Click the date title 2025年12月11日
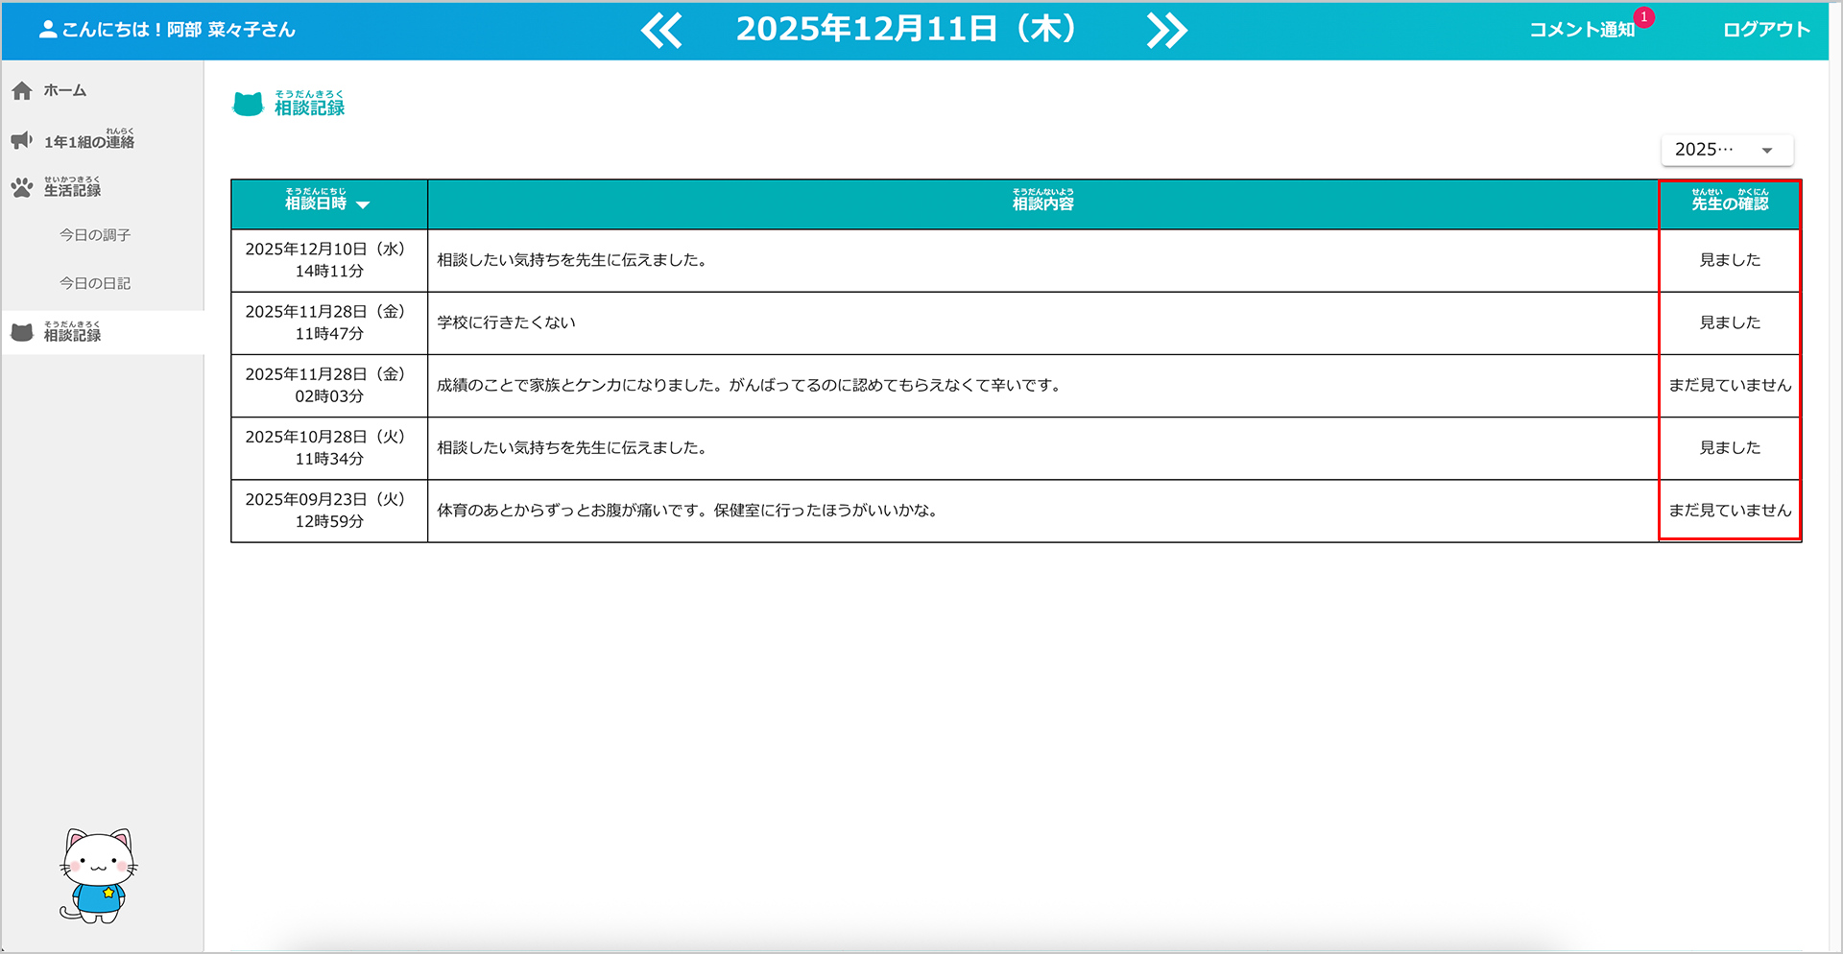 click(x=905, y=30)
